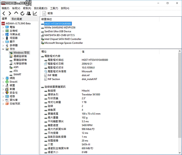This screenshot has height=155, width=182.
Task: Go forward with the right arrow toolbar icon
Action: (10, 13)
